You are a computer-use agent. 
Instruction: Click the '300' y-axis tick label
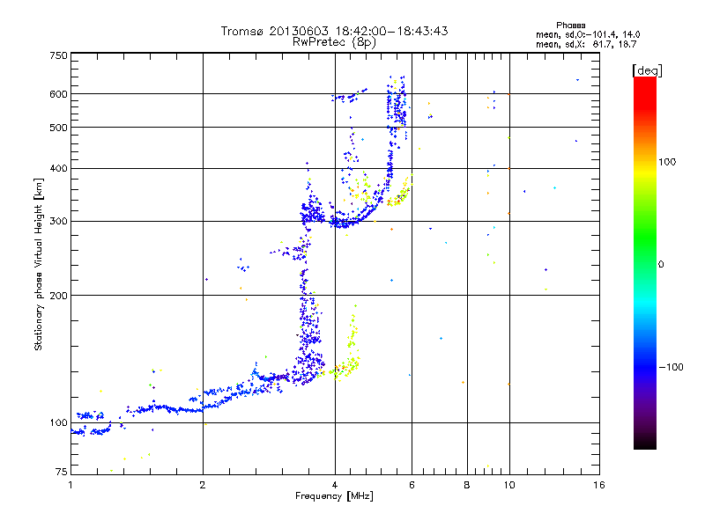click(x=58, y=221)
